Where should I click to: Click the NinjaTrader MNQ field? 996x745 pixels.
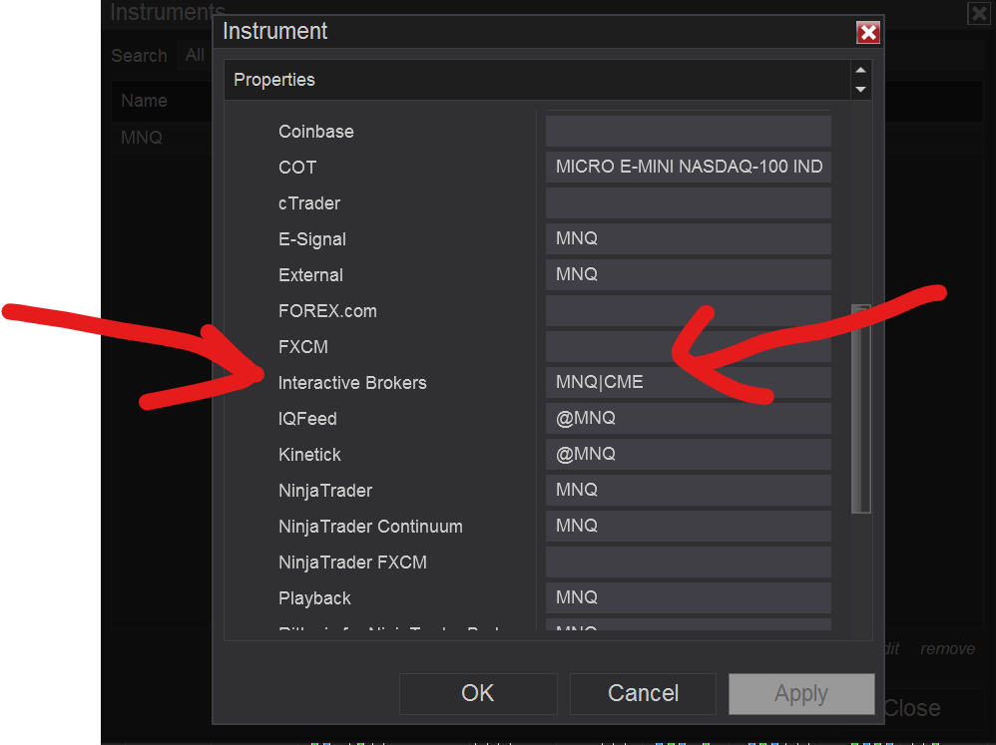pyautogui.click(x=688, y=490)
